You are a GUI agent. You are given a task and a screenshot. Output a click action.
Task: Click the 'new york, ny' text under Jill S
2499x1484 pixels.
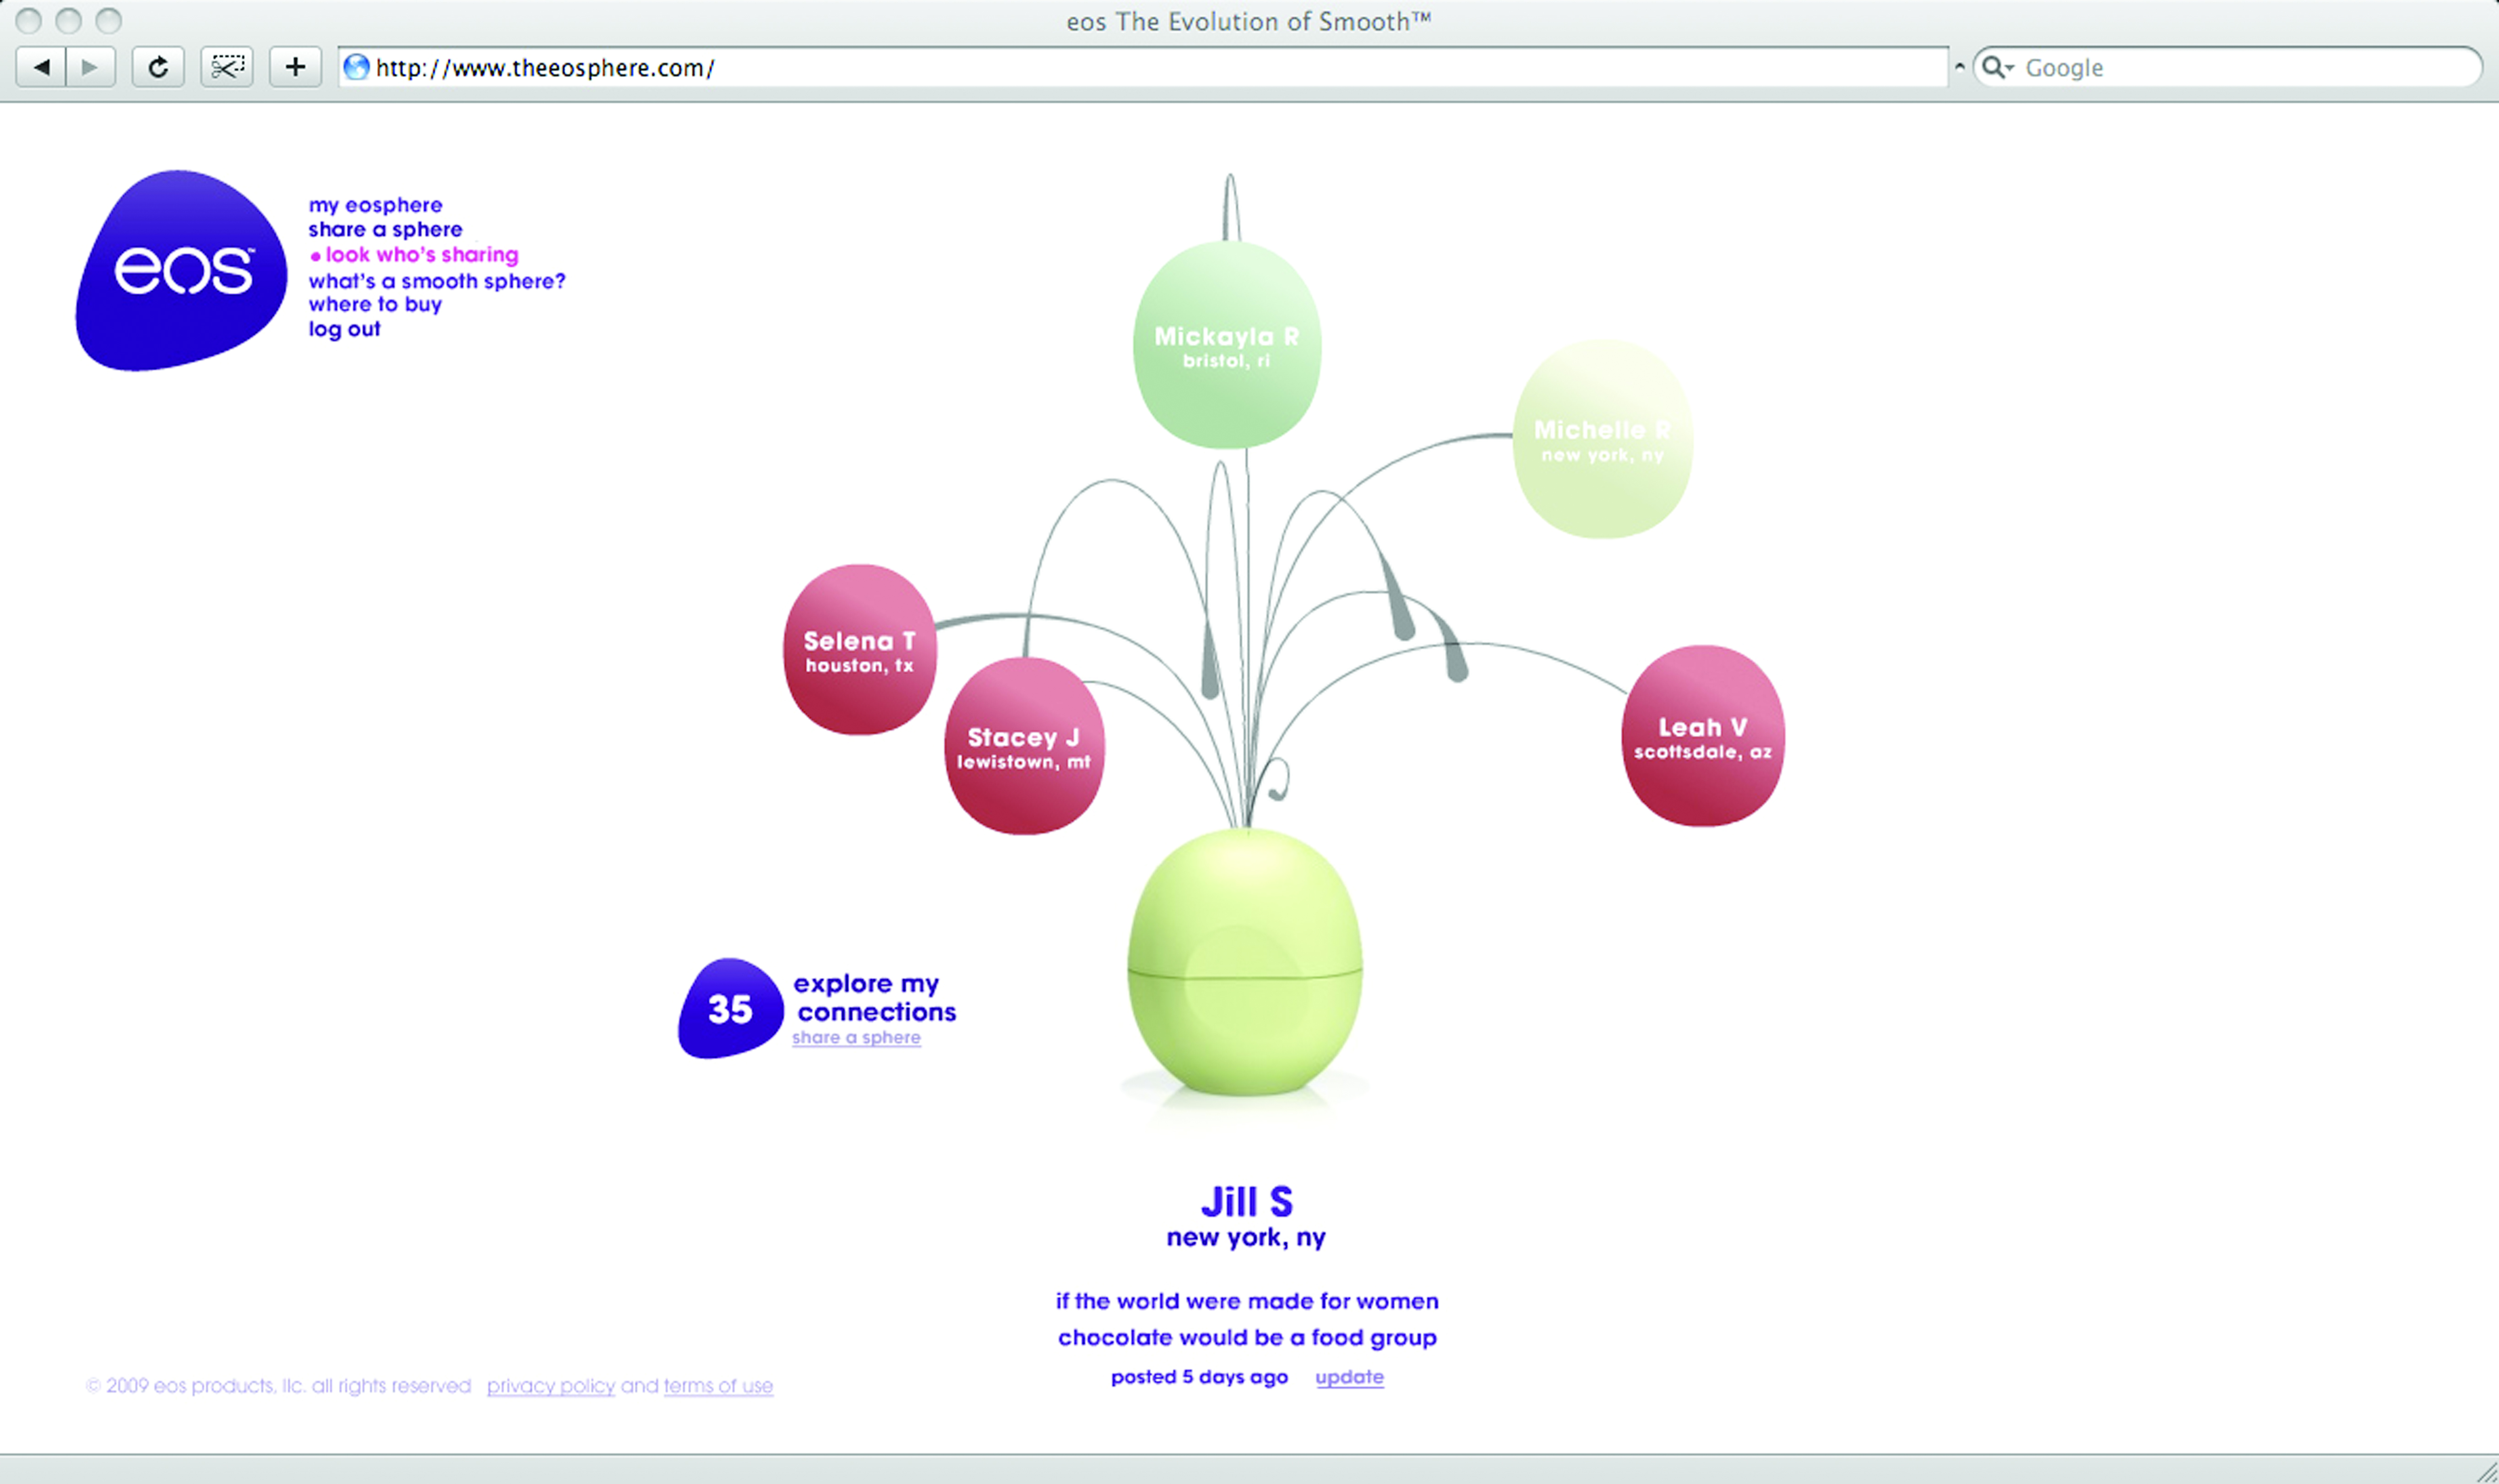click(1246, 1238)
